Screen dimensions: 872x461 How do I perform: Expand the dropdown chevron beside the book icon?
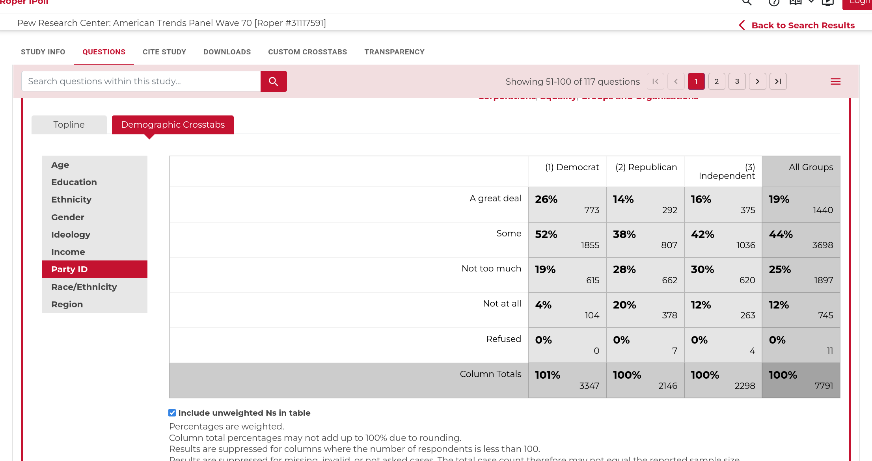(x=811, y=2)
